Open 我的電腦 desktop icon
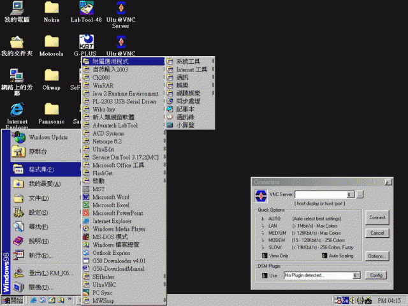408x306 pixels. pyautogui.click(x=17, y=11)
